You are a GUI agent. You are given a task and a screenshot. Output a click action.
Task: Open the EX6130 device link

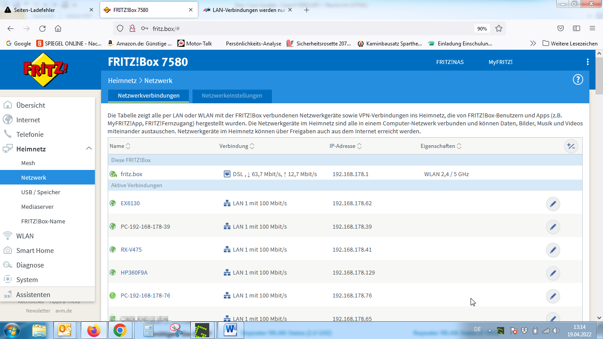click(x=130, y=203)
